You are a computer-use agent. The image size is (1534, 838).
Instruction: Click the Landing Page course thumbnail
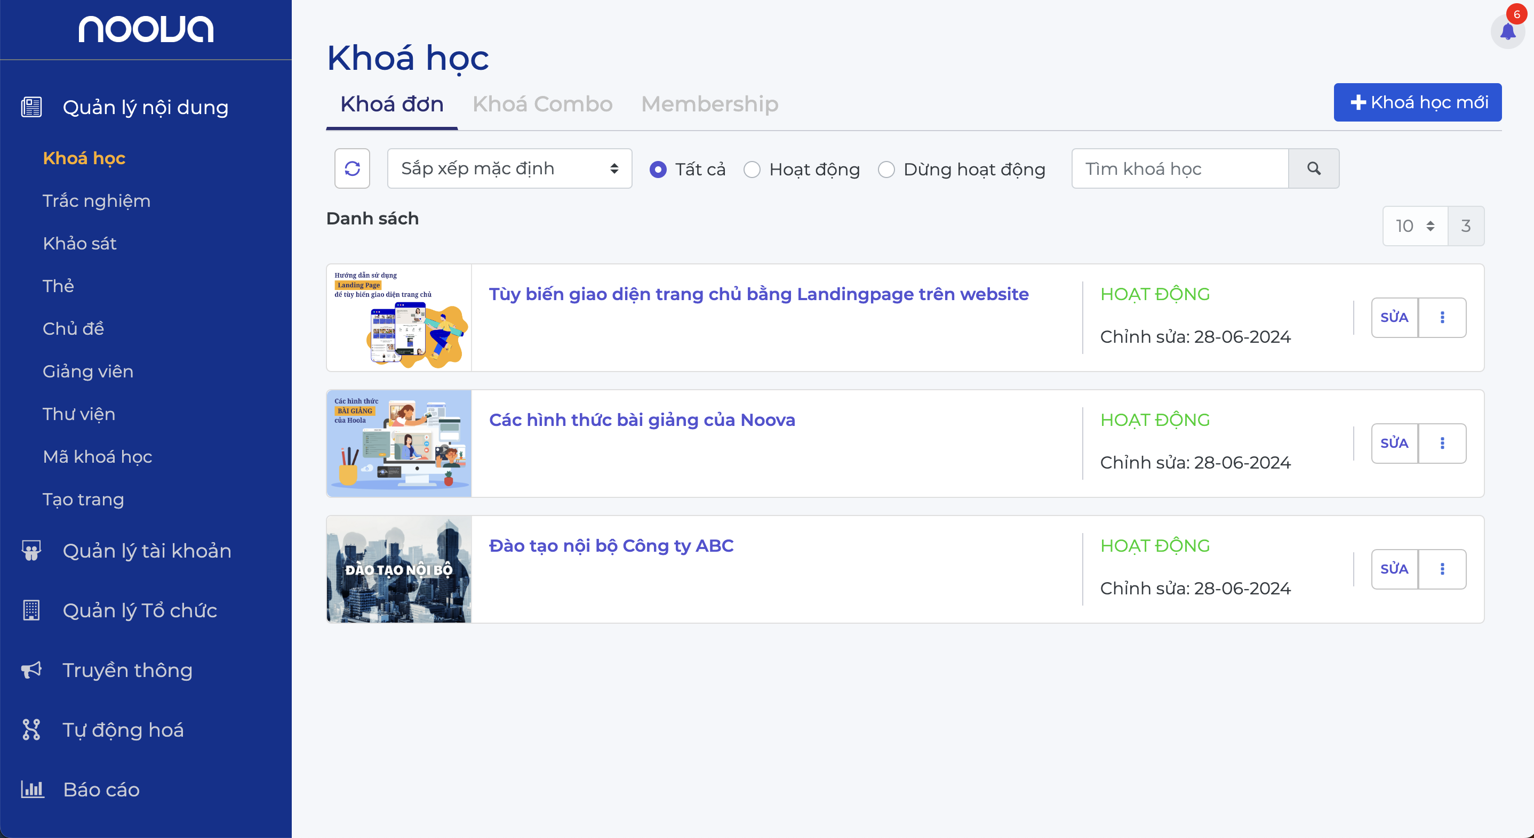point(399,318)
